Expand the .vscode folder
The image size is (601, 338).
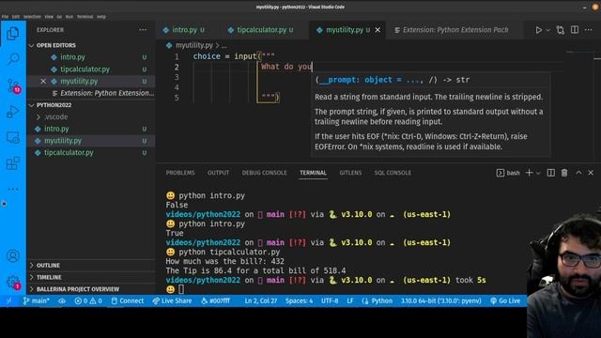click(x=55, y=116)
